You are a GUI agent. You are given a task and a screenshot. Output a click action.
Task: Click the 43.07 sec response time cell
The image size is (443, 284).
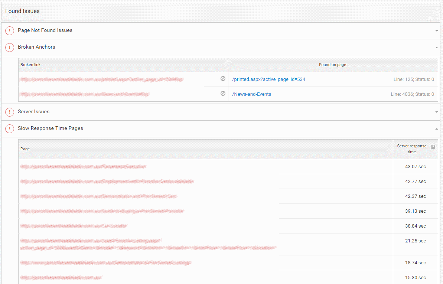click(x=415, y=167)
